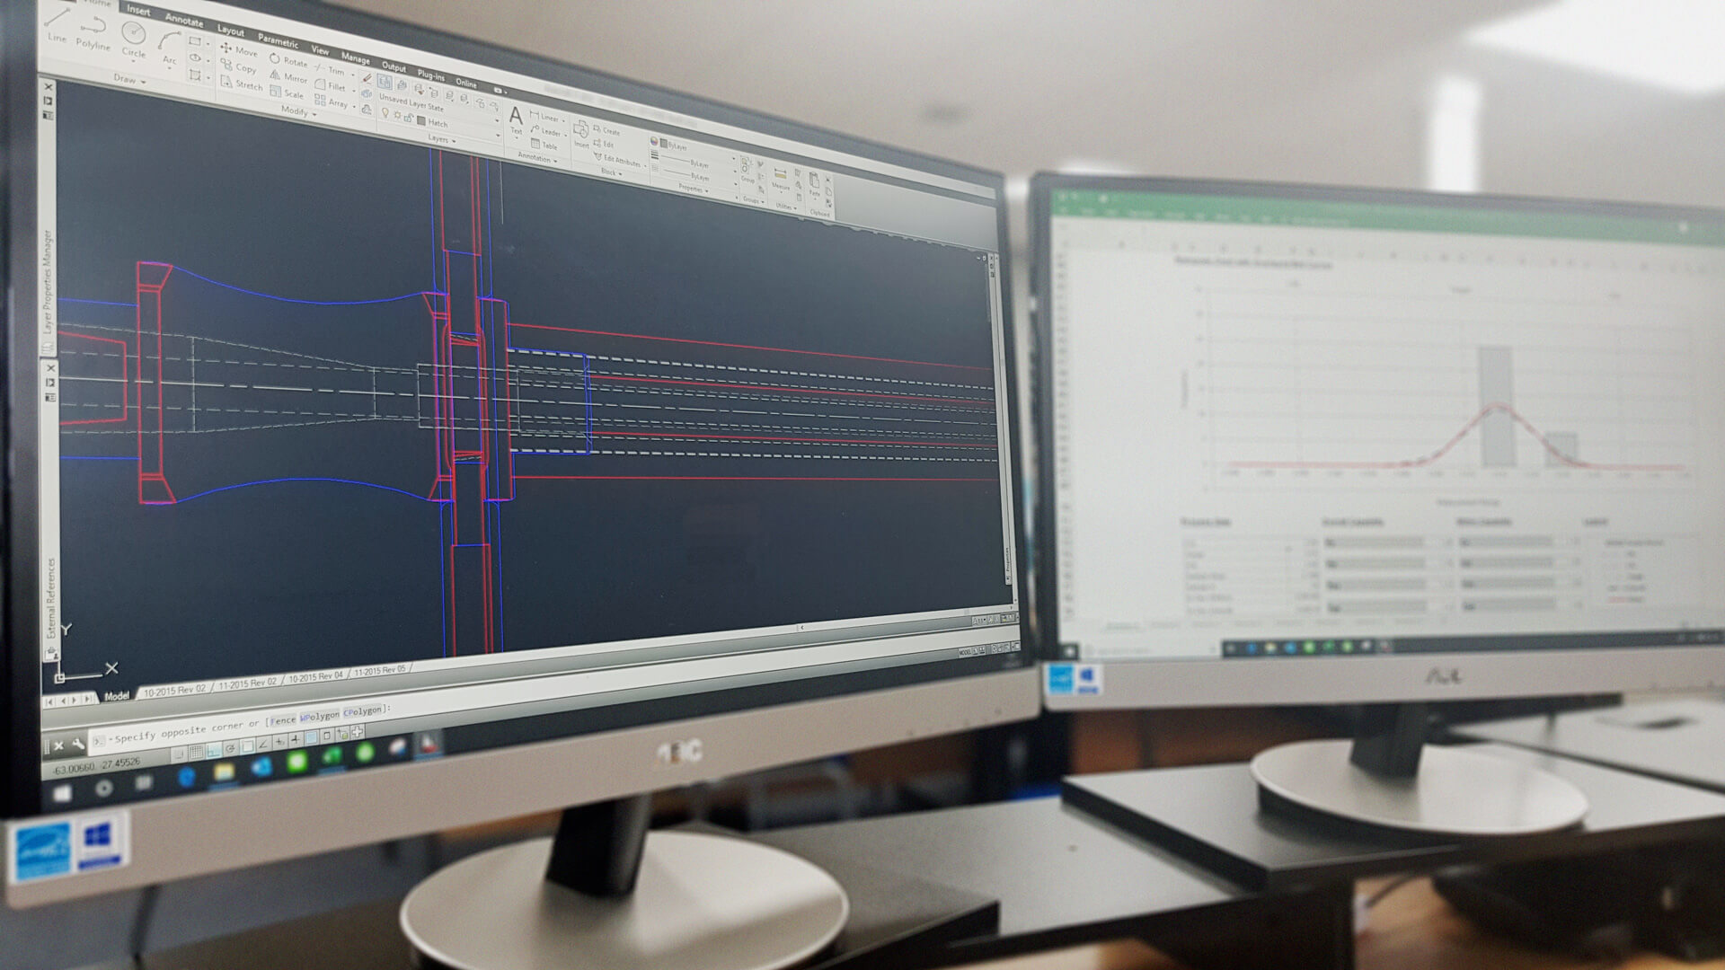This screenshot has width=1725, height=970.
Task: Click the Linear dimension tool
Action: tap(544, 116)
